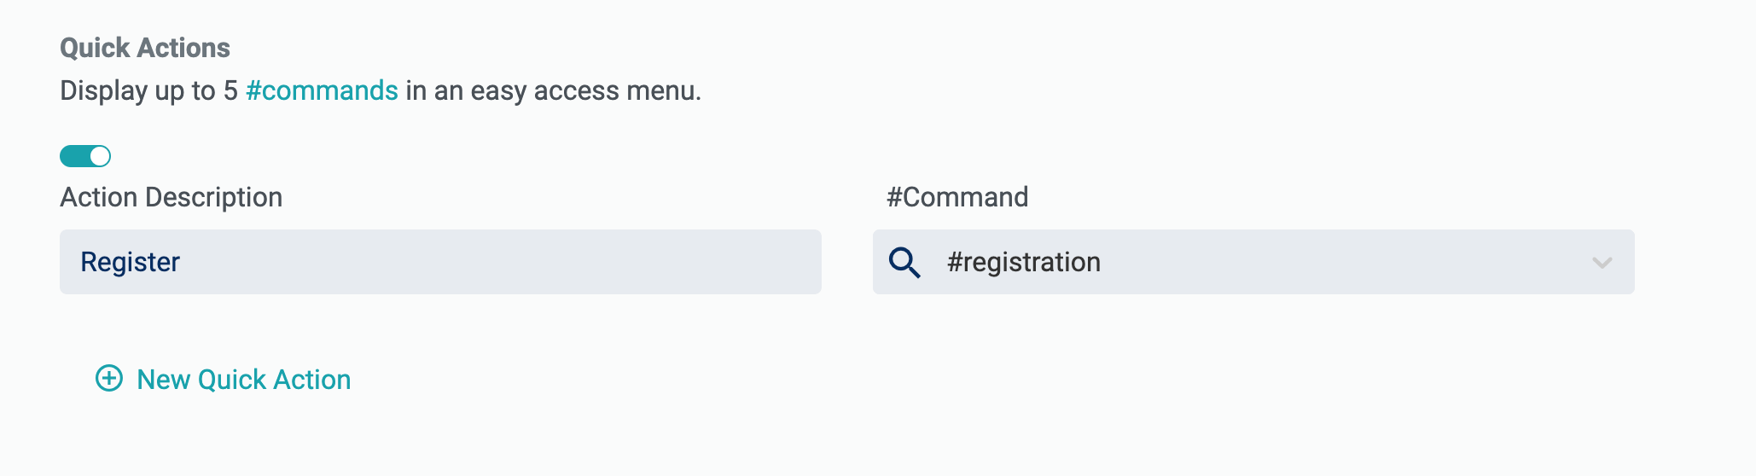
Task: Click the 'Display up to 5' description text
Action: pyautogui.click(x=148, y=90)
